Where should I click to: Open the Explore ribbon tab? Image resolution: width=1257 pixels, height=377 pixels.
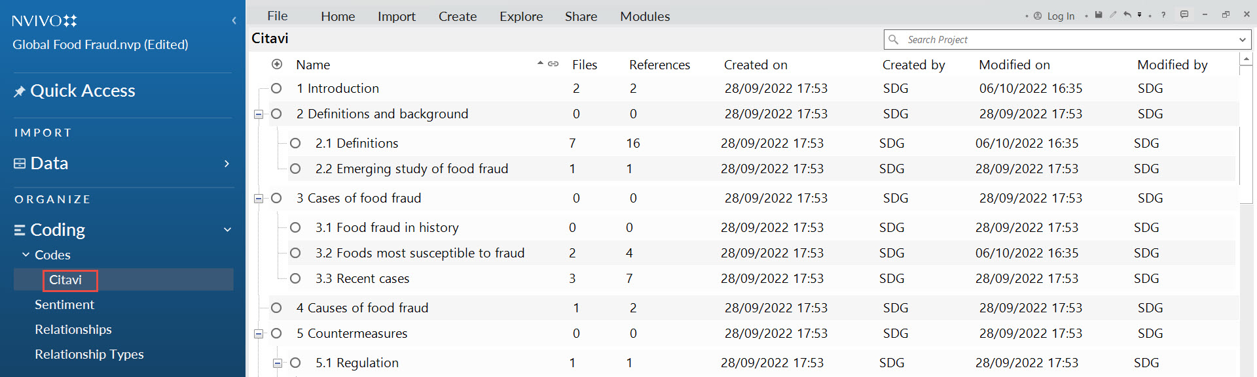[x=521, y=16]
